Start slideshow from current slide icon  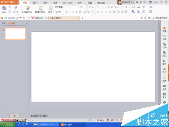coord(28,8)
